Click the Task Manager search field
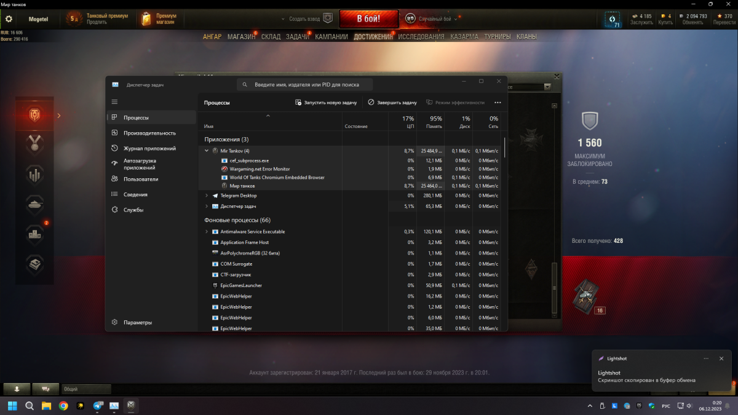The height and width of the screenshot is (415, 738). click(304, 84)
